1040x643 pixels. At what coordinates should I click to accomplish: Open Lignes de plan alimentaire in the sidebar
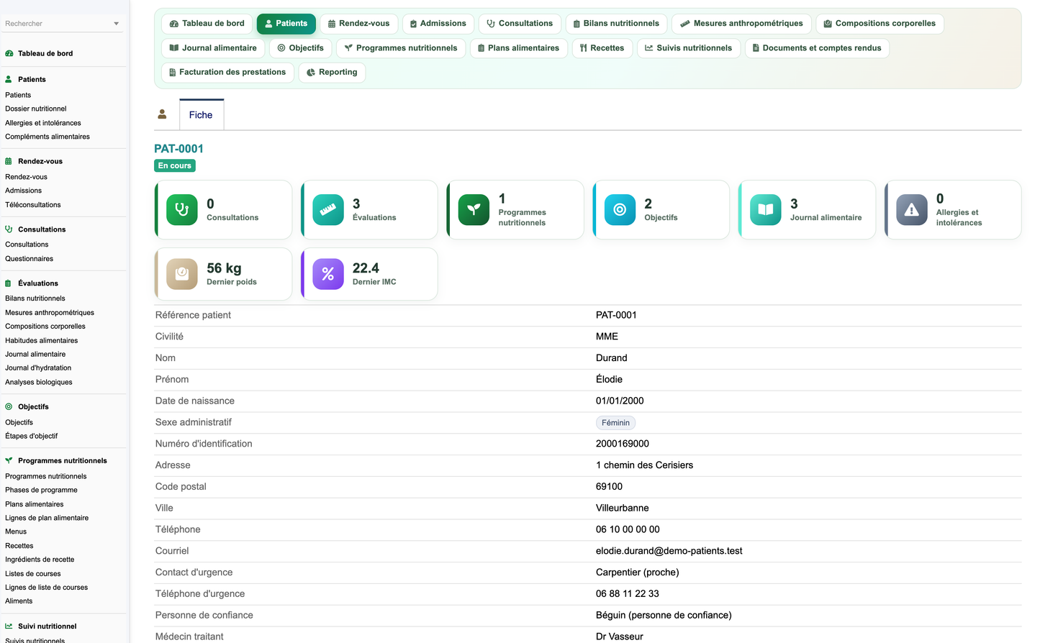(47, 518)
